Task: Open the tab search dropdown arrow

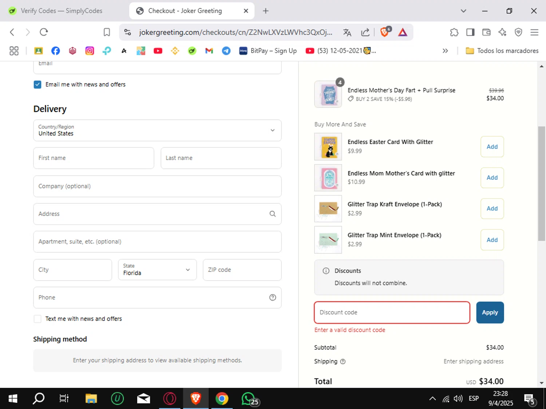Action: click(463, 11)
